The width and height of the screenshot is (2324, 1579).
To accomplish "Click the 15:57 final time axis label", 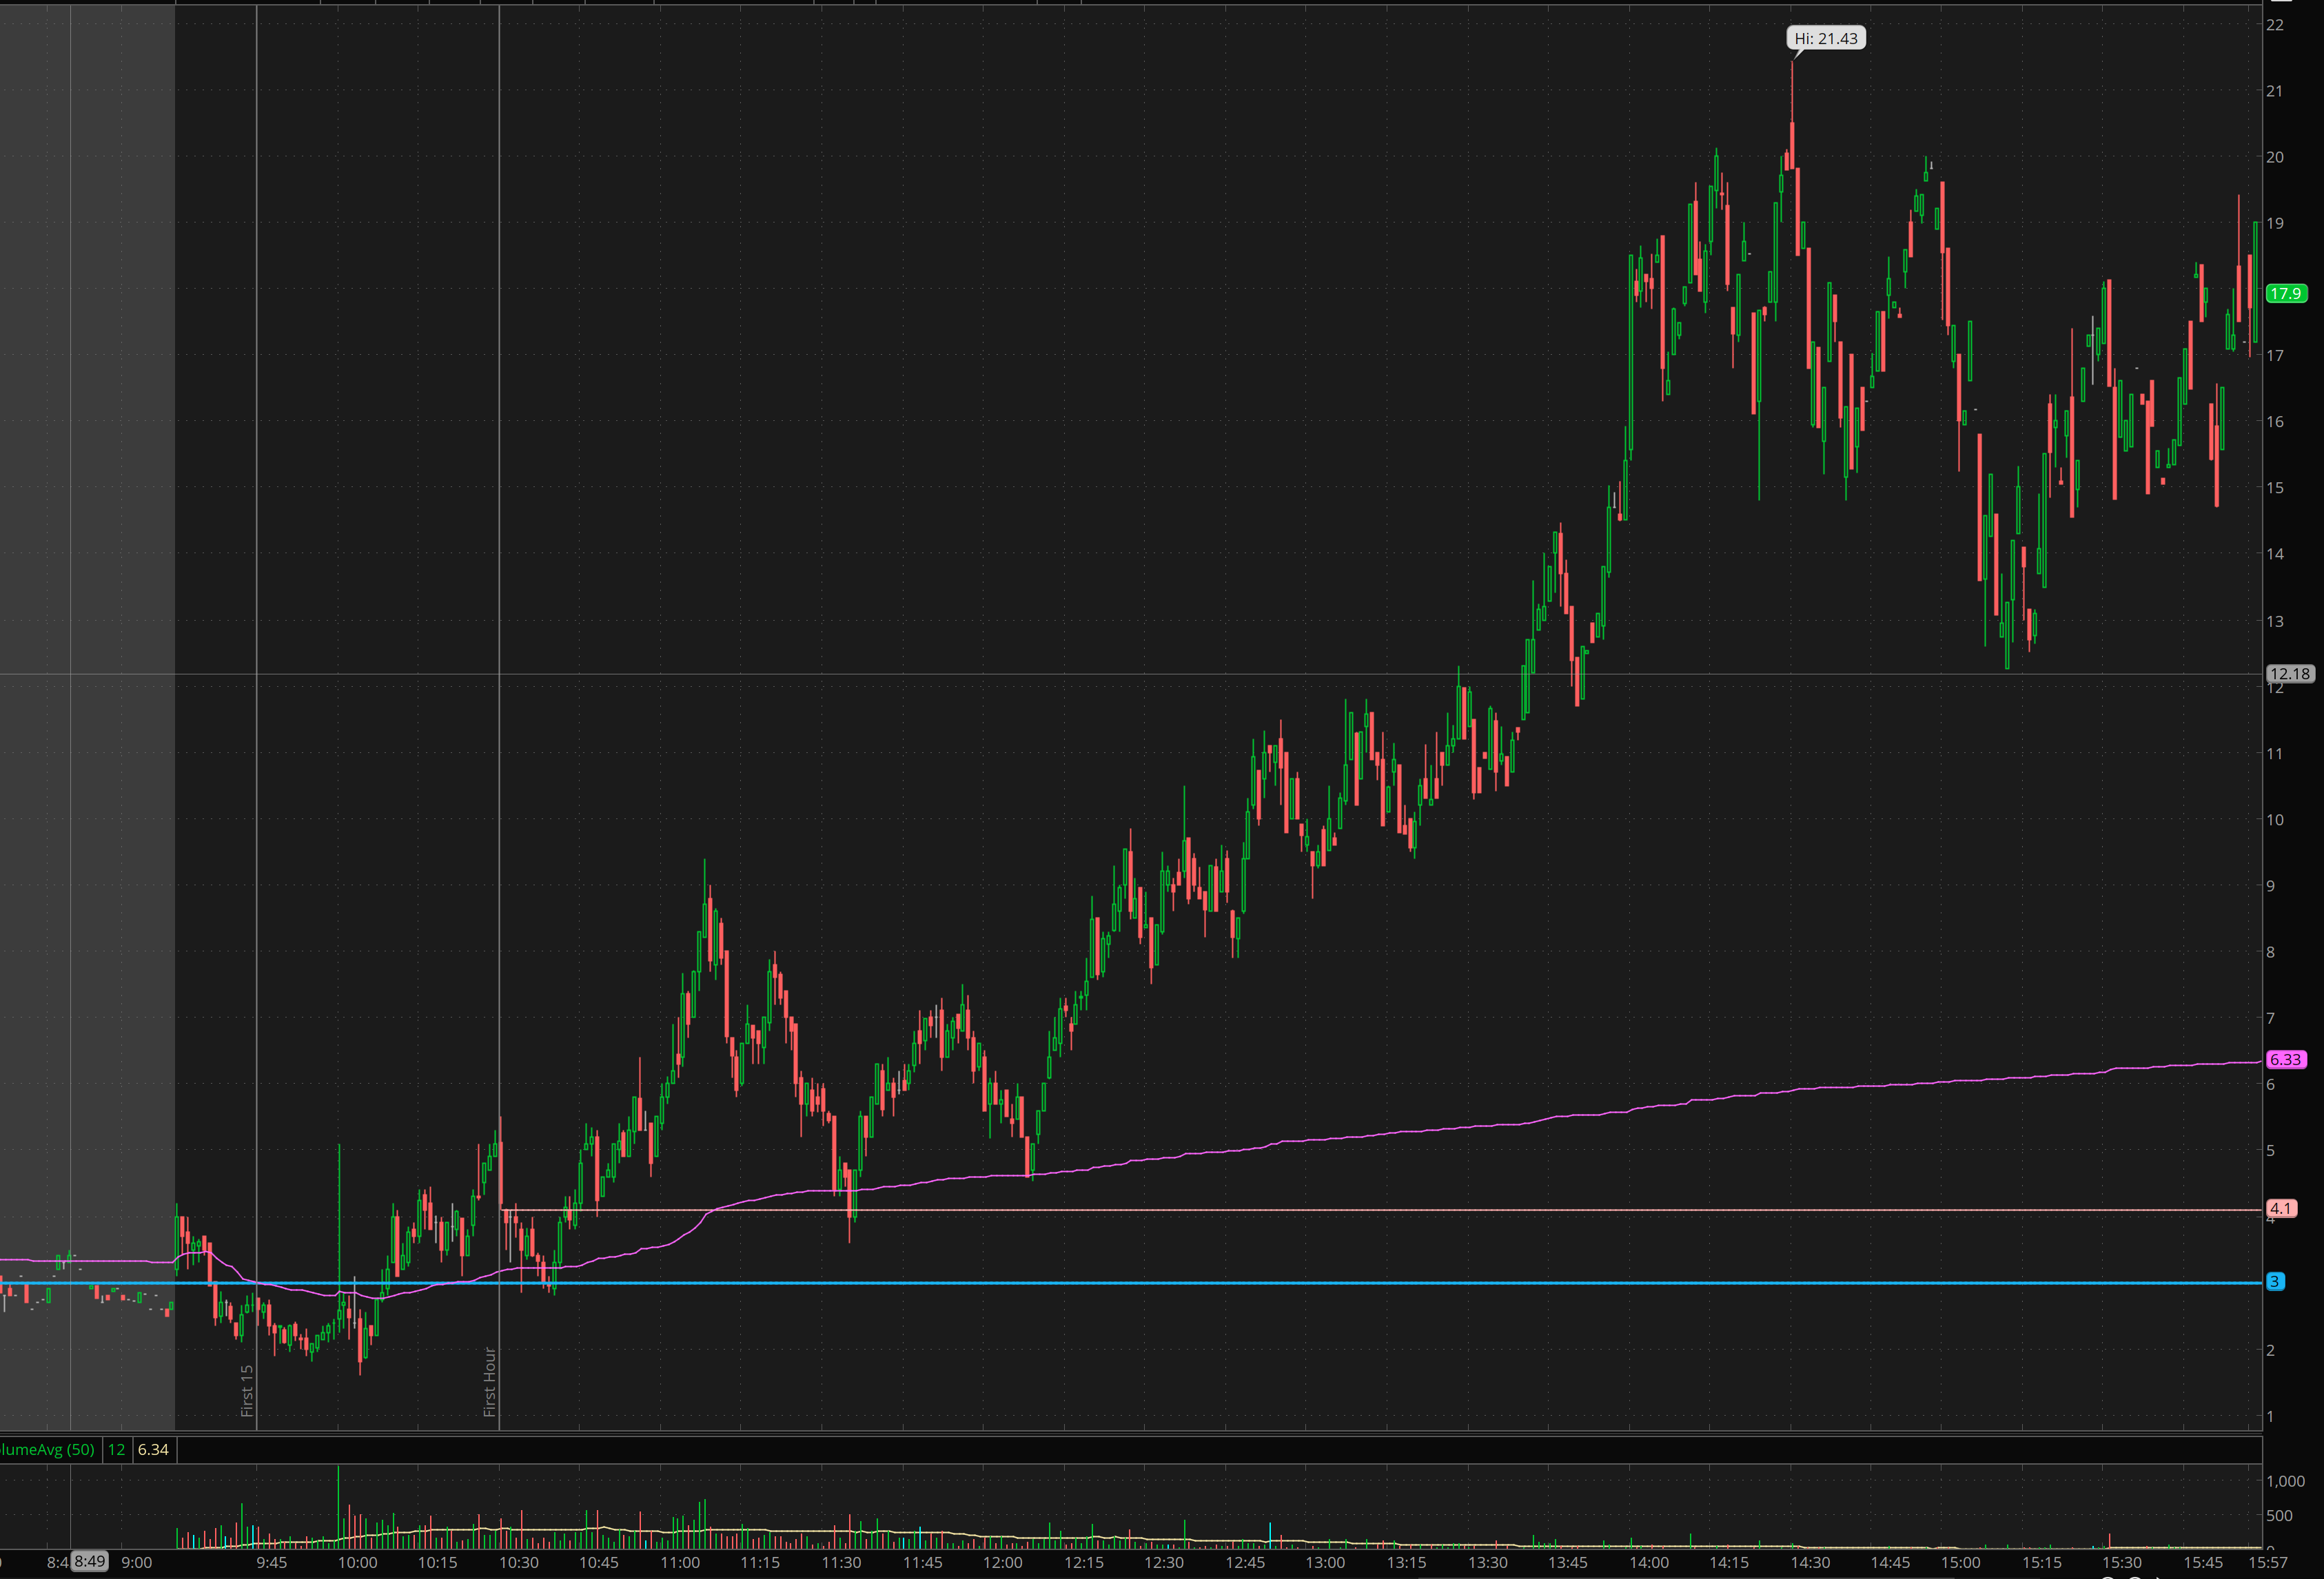I will pos(2268,1562).
